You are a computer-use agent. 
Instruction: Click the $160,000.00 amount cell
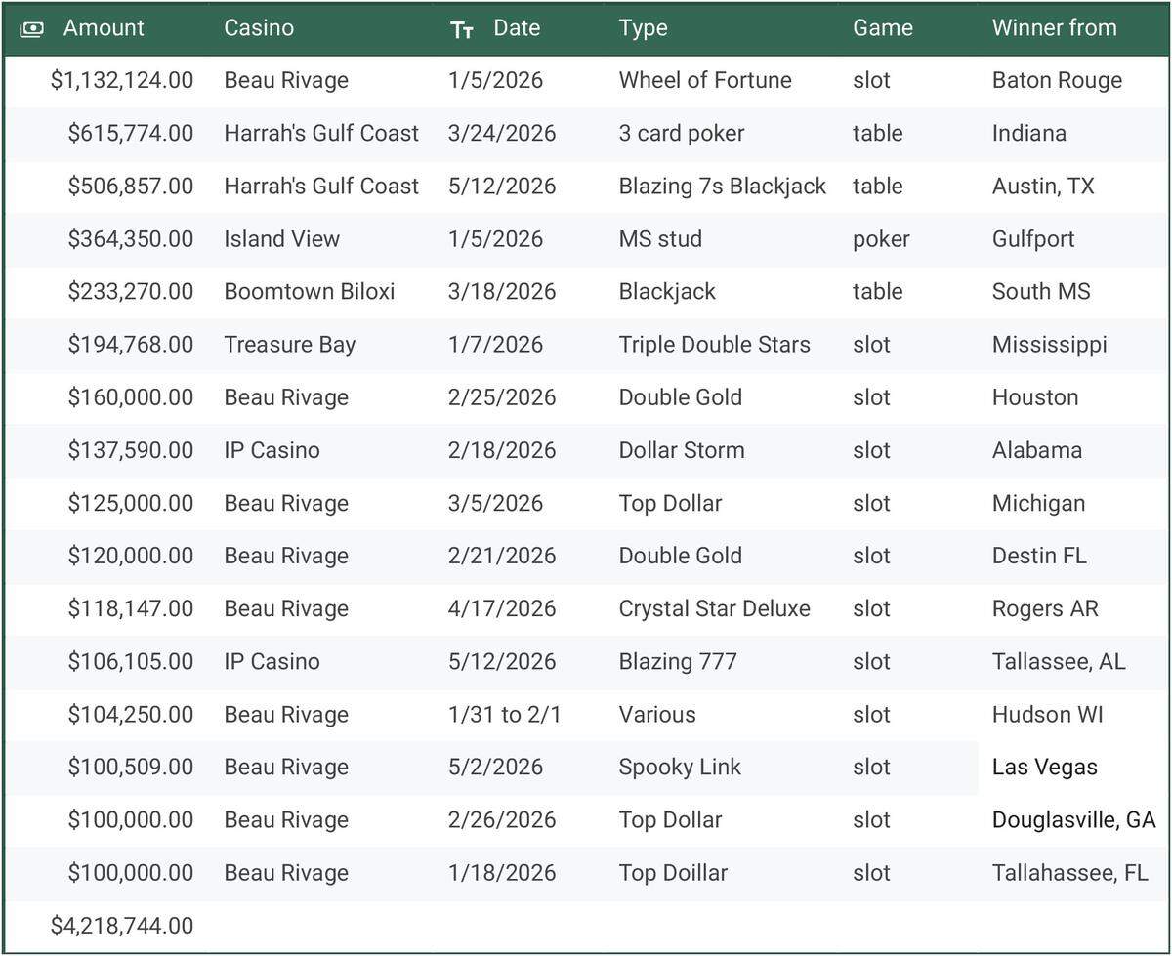(x=131, y=396)
